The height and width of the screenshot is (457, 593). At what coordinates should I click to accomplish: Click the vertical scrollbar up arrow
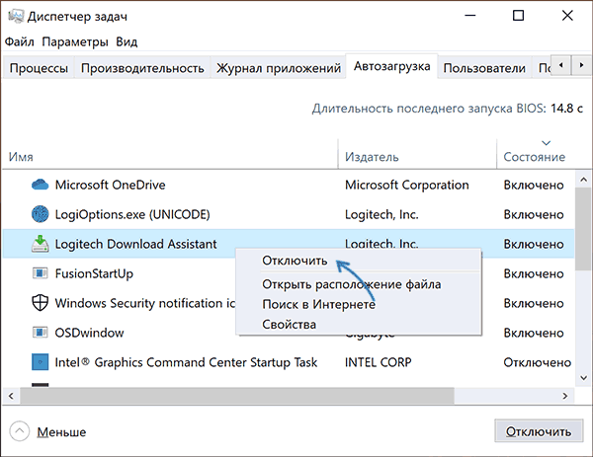tap(583, 180)
